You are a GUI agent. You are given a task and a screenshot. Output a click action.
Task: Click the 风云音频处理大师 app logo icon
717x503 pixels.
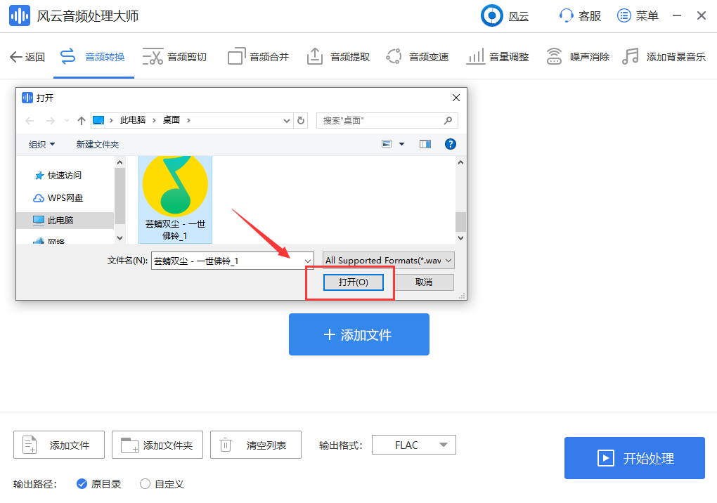[20, 16]
